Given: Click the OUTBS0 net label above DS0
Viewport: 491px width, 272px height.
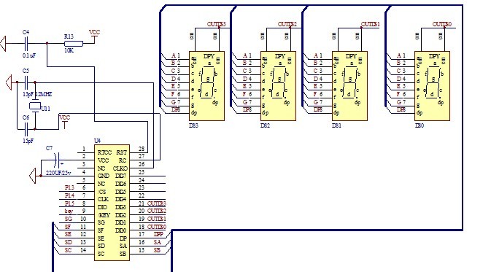Looking at the screenshot, I should pyautogui.click(x=442, y=24).
